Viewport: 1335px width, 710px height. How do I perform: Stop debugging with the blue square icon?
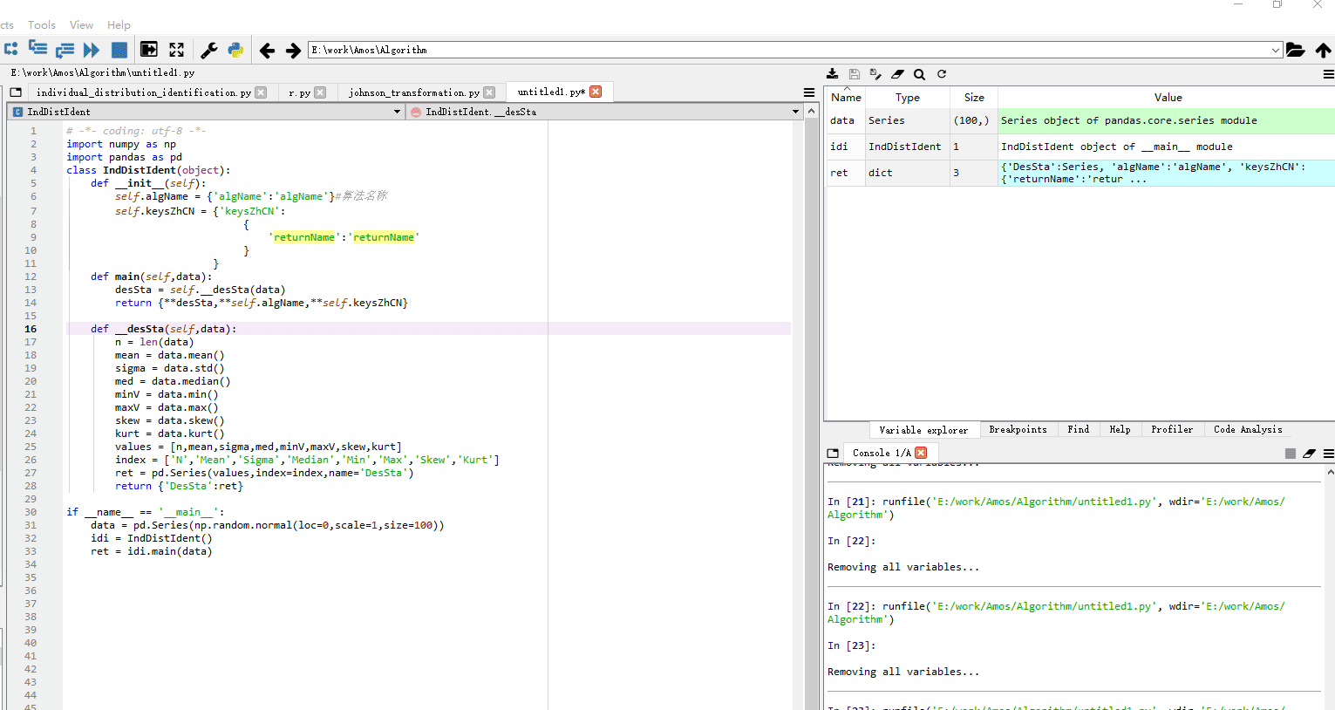[x=119, y=50]
